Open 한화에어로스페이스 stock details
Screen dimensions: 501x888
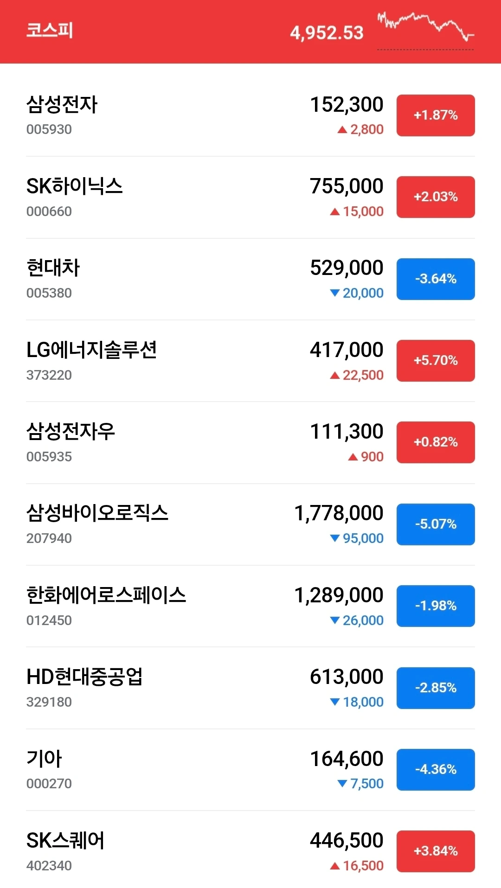pyautogui.click(x=250, y=606)
